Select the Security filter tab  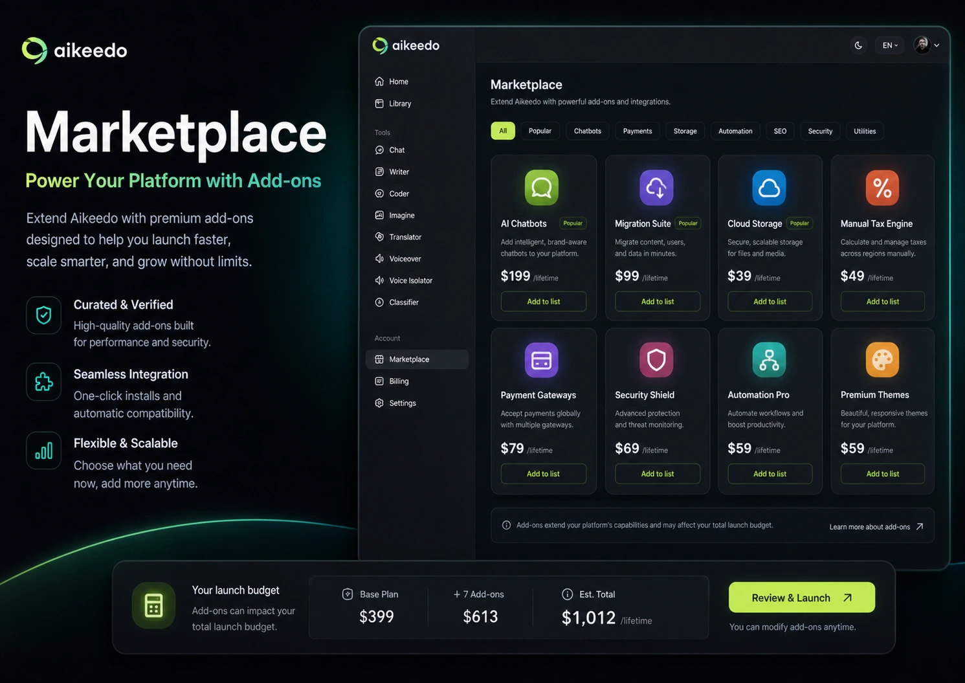820,131
